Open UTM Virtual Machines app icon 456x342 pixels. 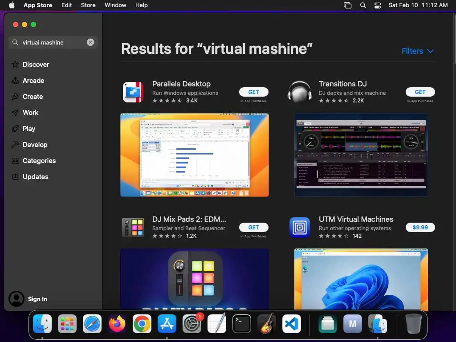click(300, 227)
